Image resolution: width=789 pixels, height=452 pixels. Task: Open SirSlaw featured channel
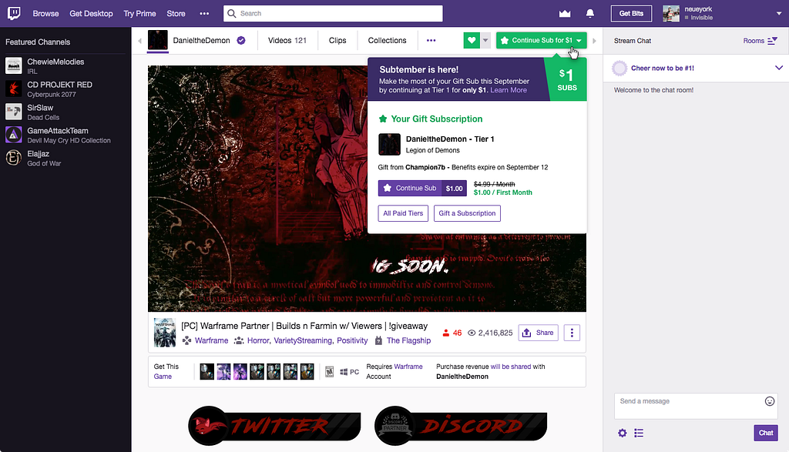pos(65,112)
